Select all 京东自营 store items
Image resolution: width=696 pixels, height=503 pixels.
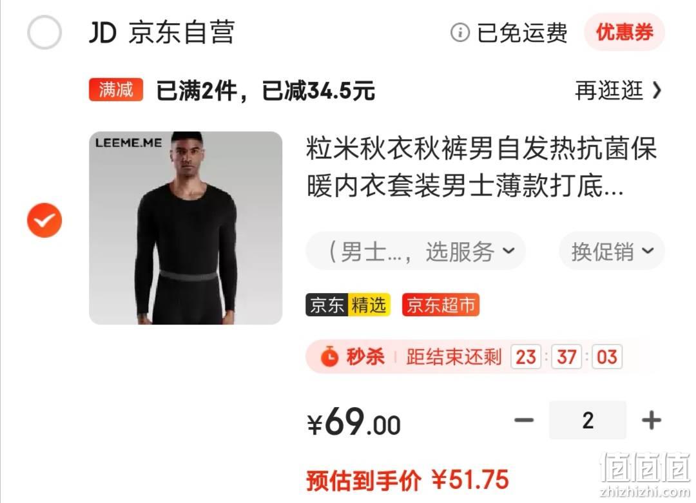coord(44,32)
